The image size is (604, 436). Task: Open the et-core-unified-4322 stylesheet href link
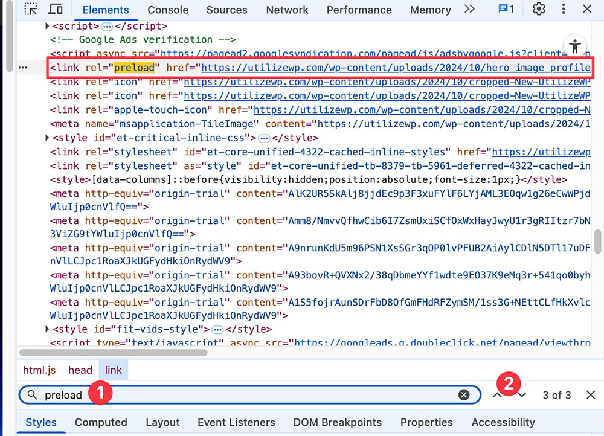click(541, 152)
